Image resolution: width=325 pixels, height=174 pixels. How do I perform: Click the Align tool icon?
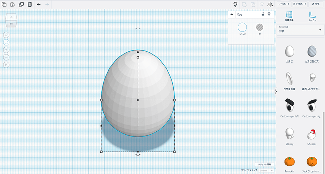(261, 4)
